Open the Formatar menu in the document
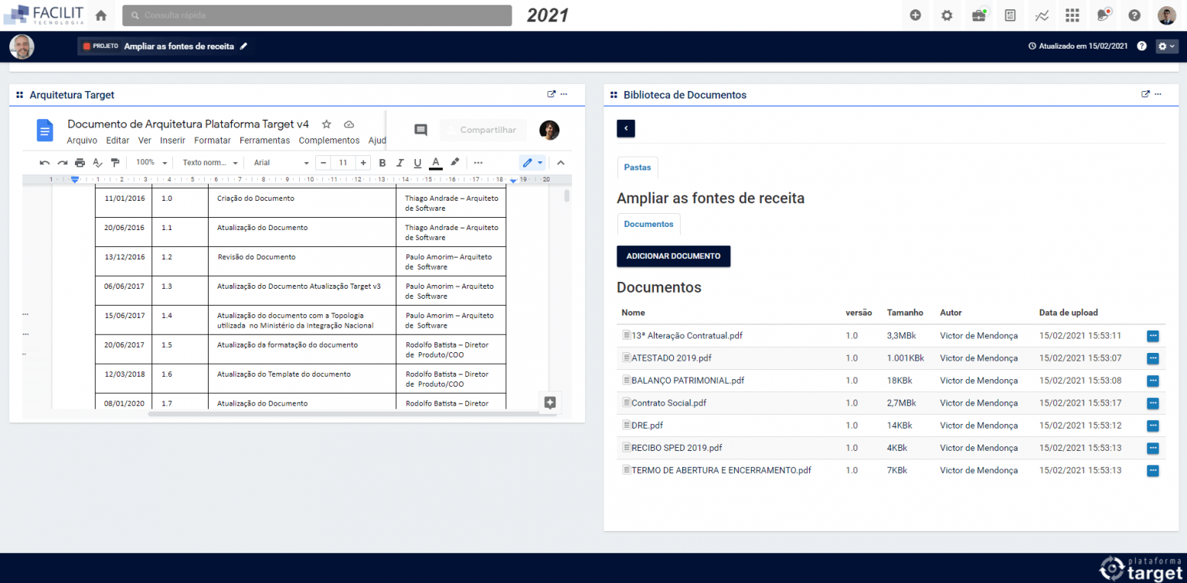This screenshot has width=1187, height=583. [212, 140]
